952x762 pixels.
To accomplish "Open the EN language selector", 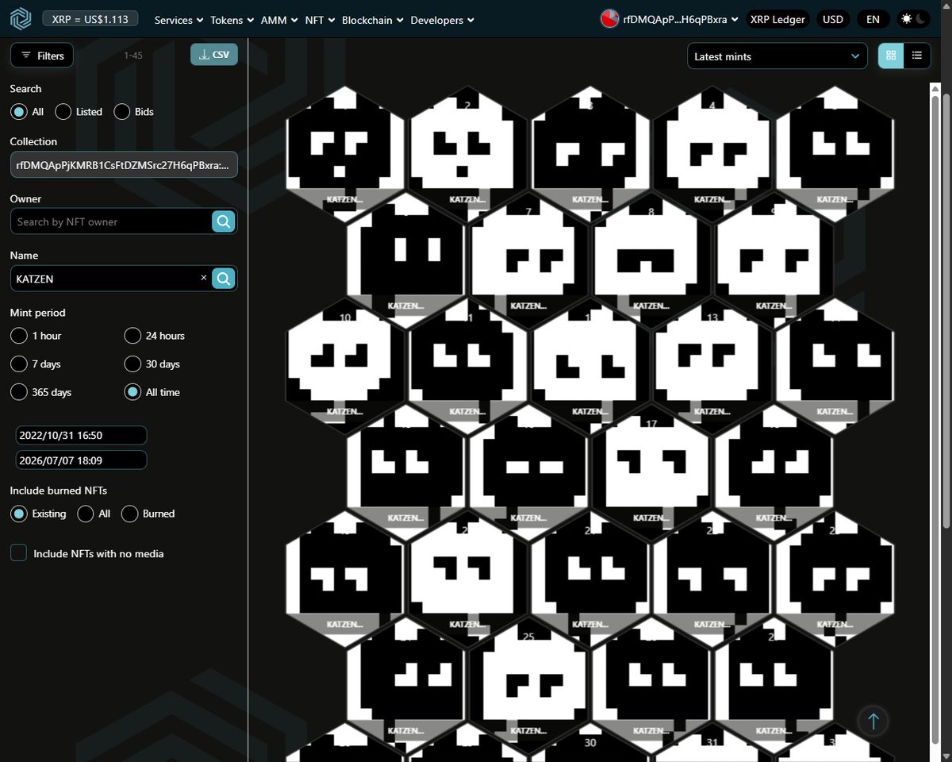I will (x=873, y=19).
